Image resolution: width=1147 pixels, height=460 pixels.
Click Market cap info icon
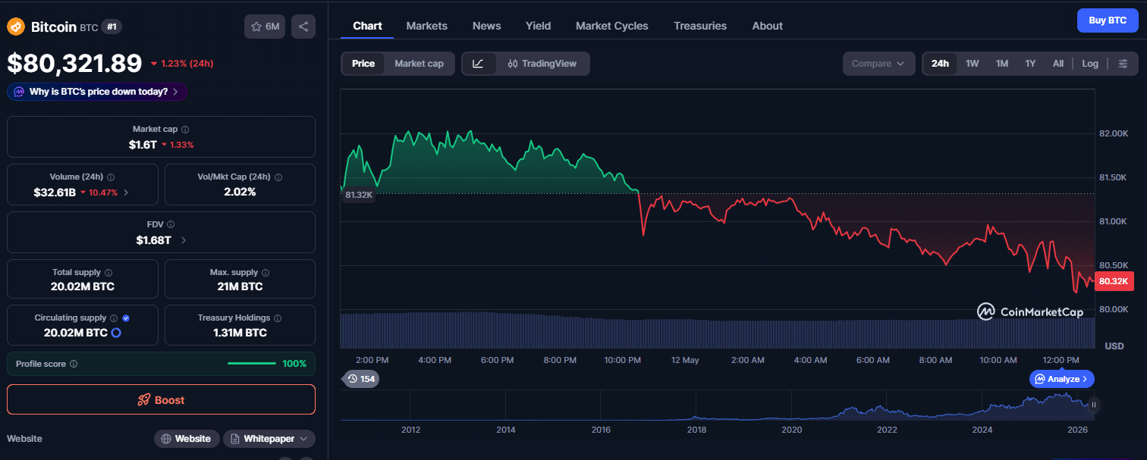pyautogui.click(x=185, y=130)
